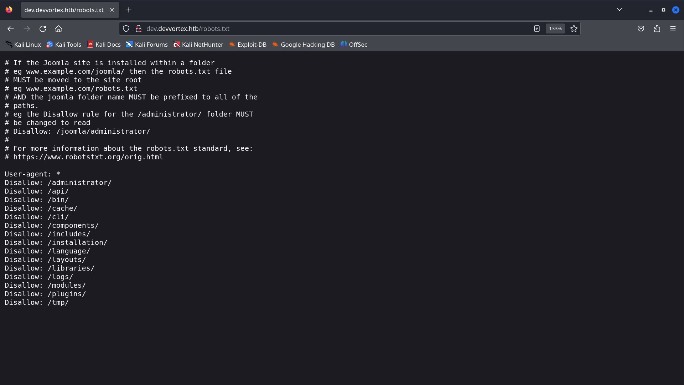Bookmark this page with the star
The width and height of the screenshot is (684, 385).
pos(574,29)
